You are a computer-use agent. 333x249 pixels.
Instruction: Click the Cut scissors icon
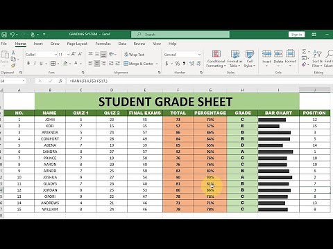(13, 53)
